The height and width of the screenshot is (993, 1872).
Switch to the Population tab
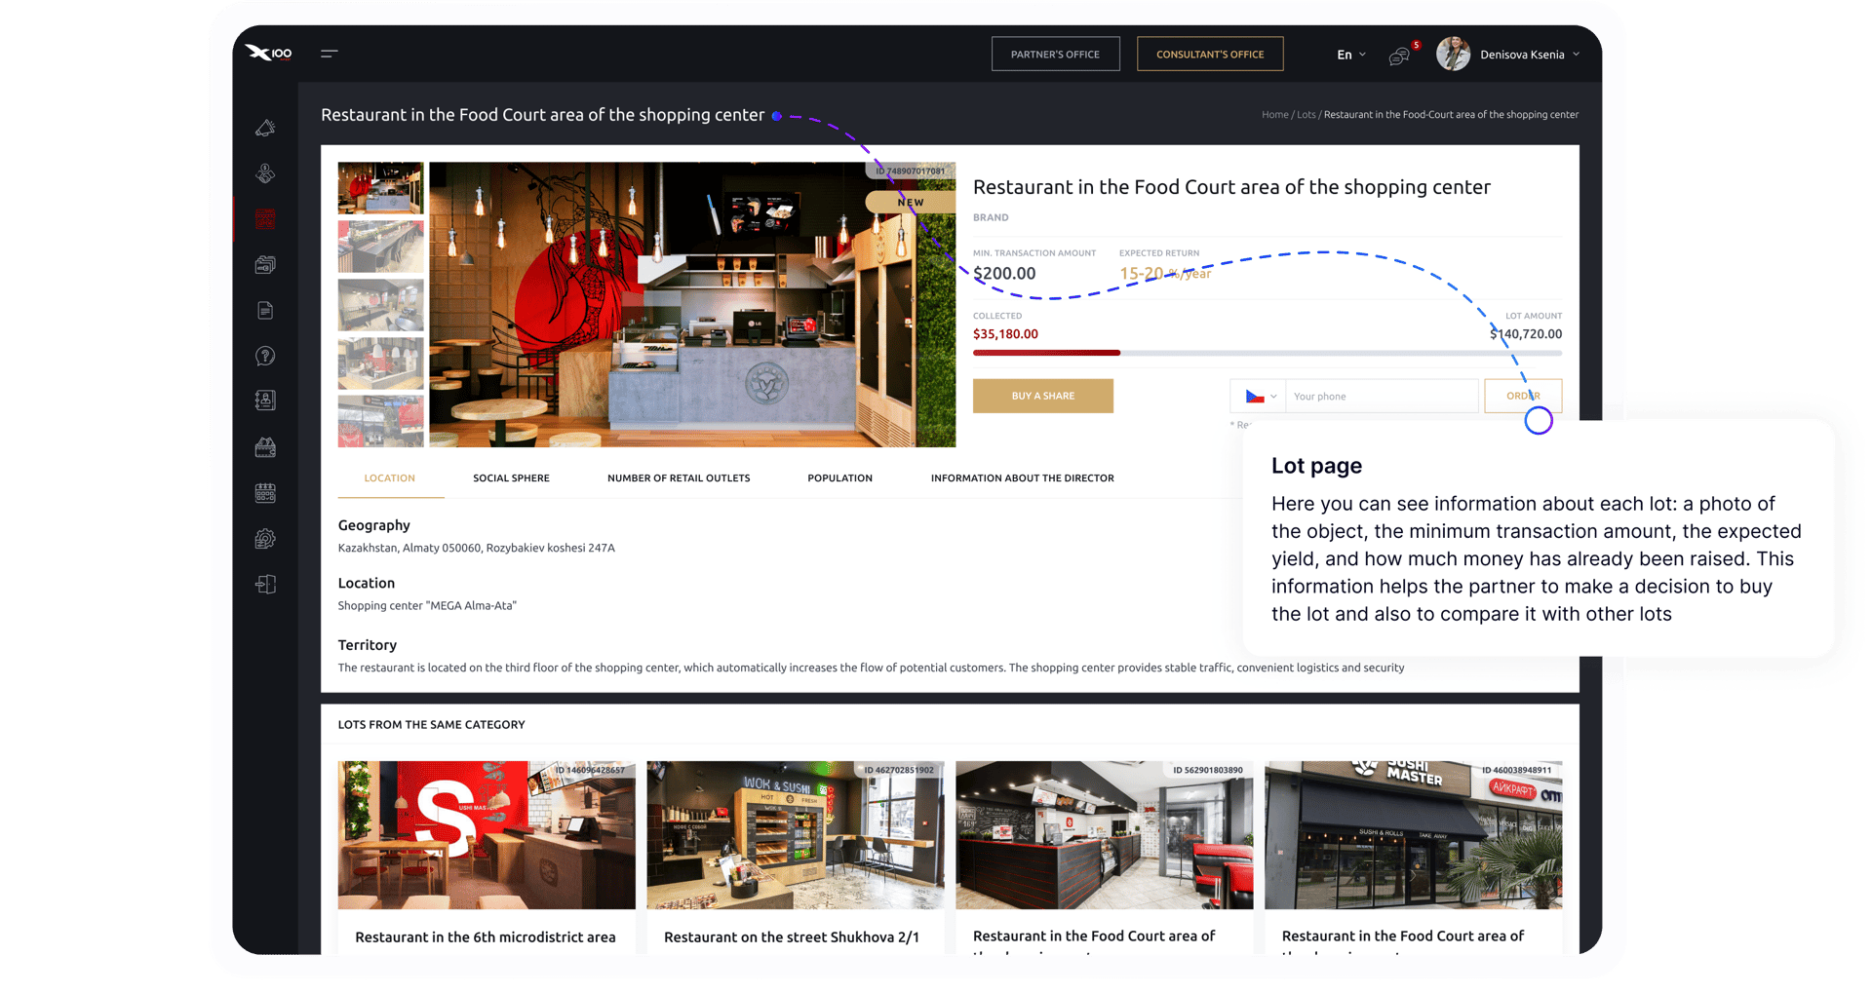(839, 478)
